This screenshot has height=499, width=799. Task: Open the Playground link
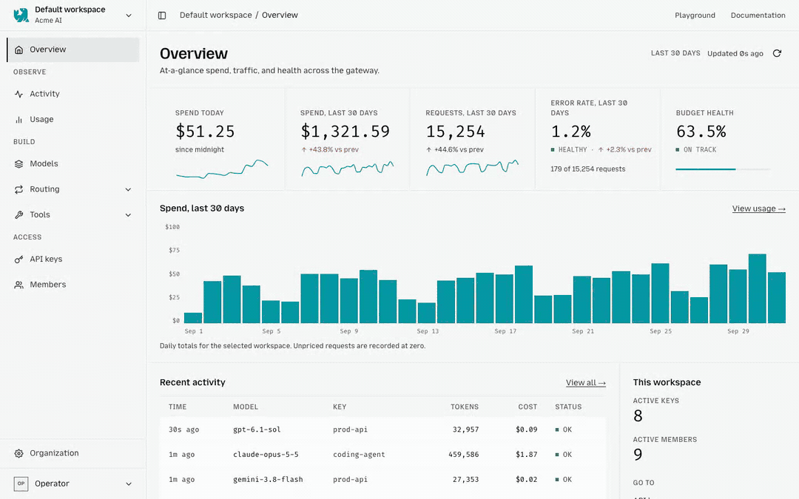[x=695, y=16]
